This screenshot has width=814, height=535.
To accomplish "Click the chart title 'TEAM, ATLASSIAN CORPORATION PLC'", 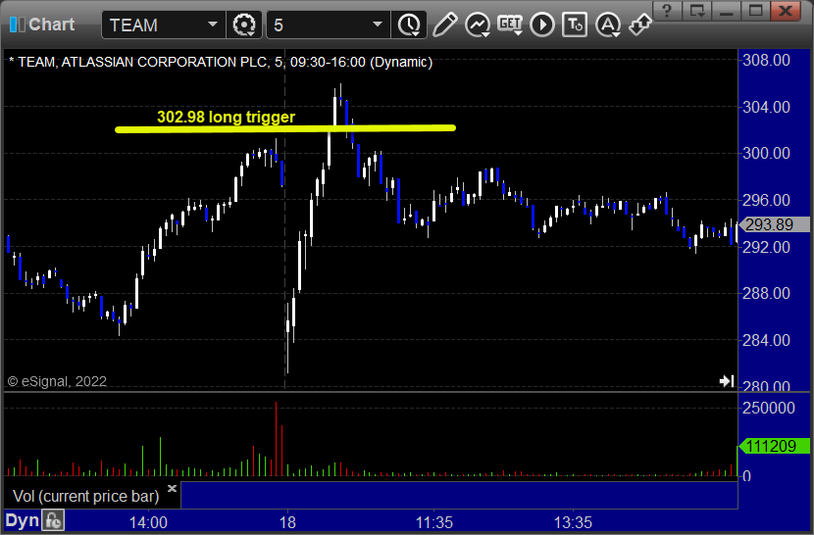I will pyautogui.click(x=143, y=63).
